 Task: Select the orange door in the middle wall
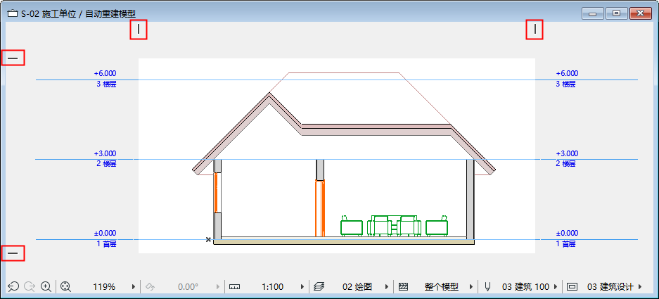click(320, 208)
